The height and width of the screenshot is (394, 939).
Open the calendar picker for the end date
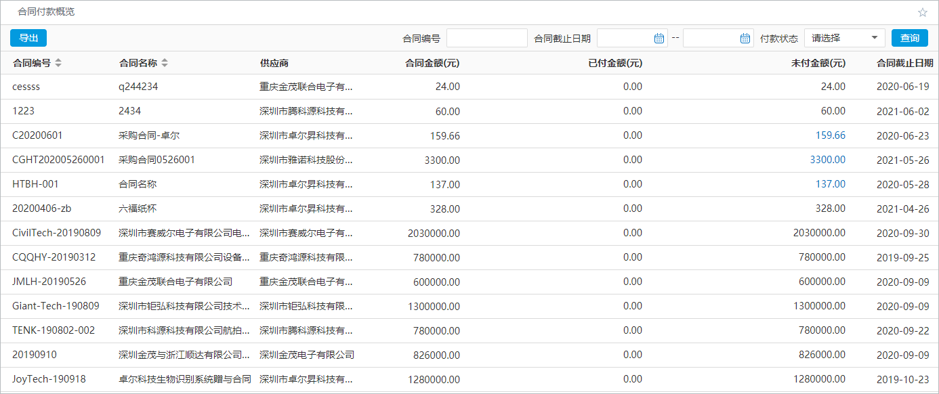point(746,38)
